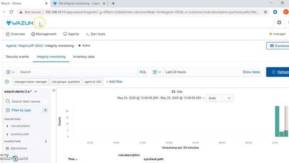Open the Management menu
This screenshot has width=289, height=163.
(44, 34)
